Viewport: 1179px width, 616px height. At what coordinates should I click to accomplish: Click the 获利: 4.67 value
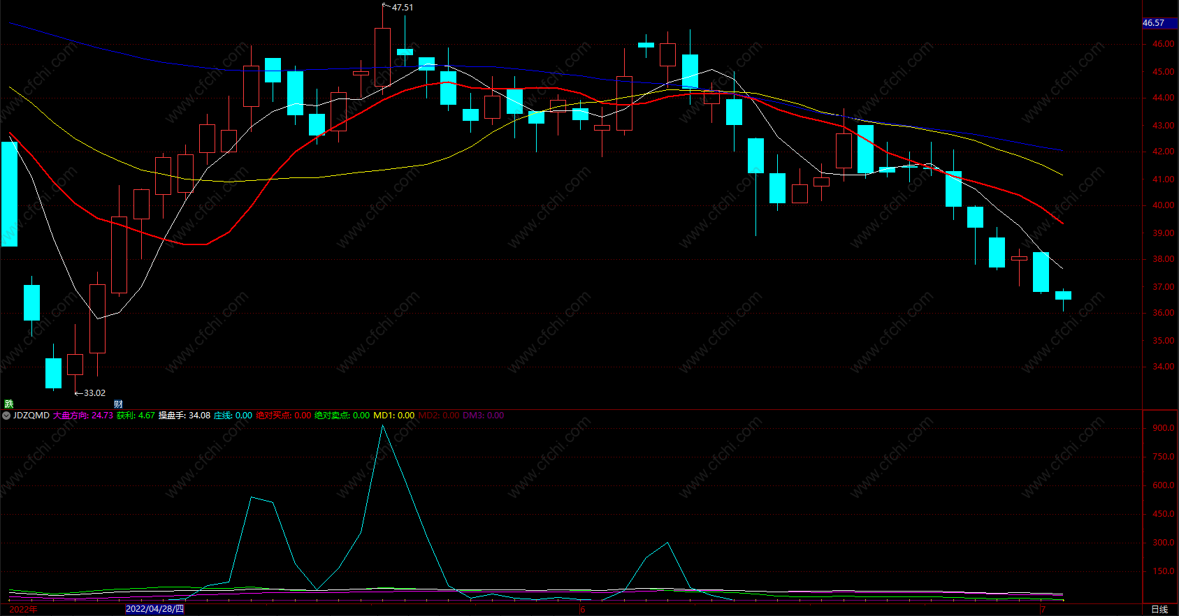coord(136,416)
